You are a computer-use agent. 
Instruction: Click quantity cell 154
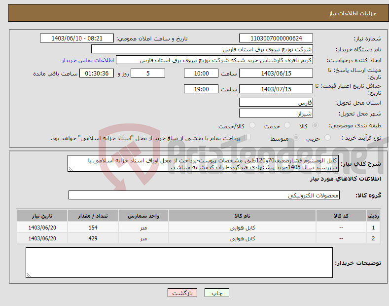click(93, 228)
